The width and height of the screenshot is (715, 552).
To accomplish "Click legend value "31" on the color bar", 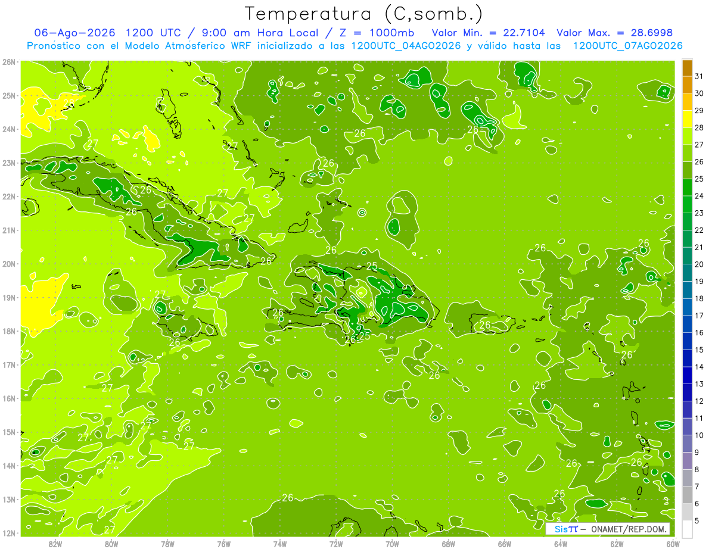I will click(699, 76).
